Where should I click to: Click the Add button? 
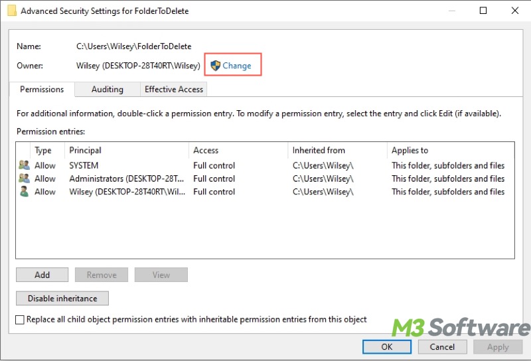[x=42, y=275]
